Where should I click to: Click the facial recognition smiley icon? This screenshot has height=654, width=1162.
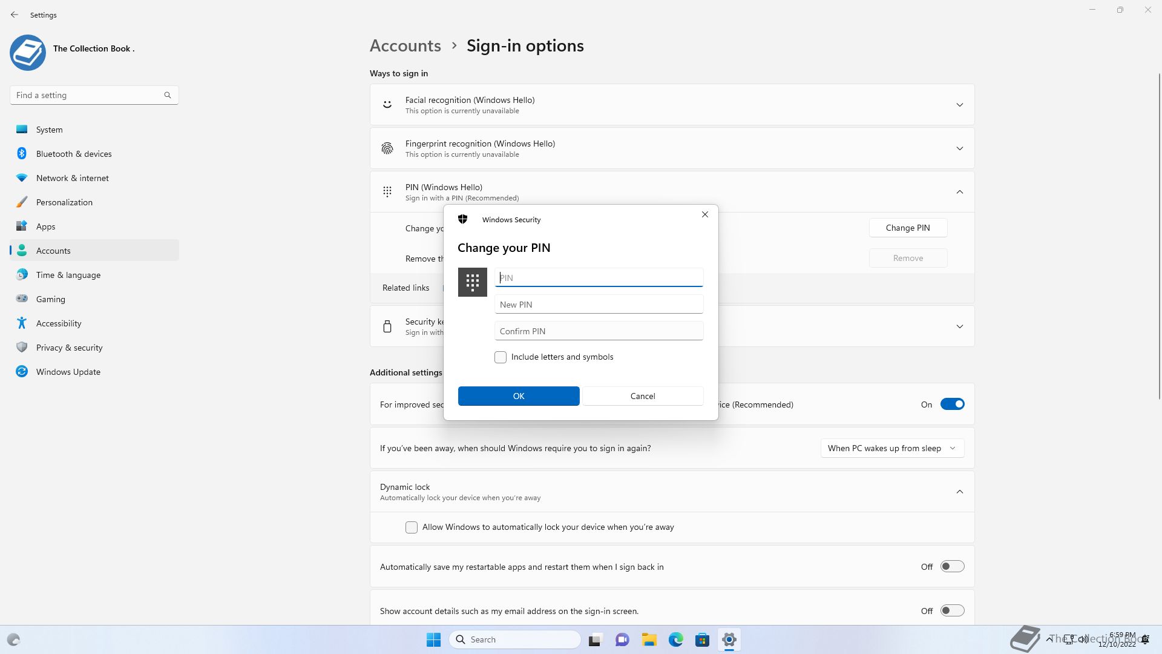[x=387, y=105]
